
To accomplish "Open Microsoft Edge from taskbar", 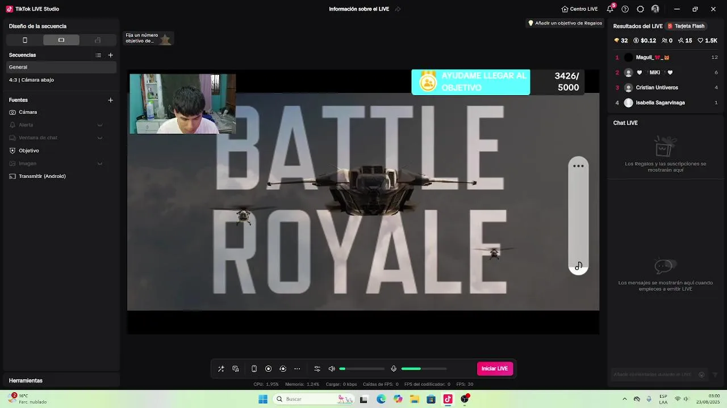I will click(x=381, y=399).
